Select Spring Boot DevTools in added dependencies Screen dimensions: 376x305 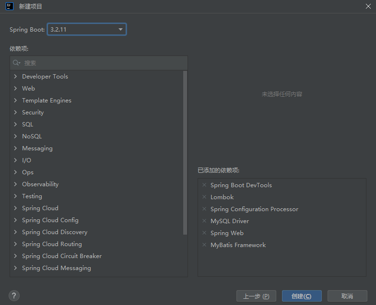241,185
